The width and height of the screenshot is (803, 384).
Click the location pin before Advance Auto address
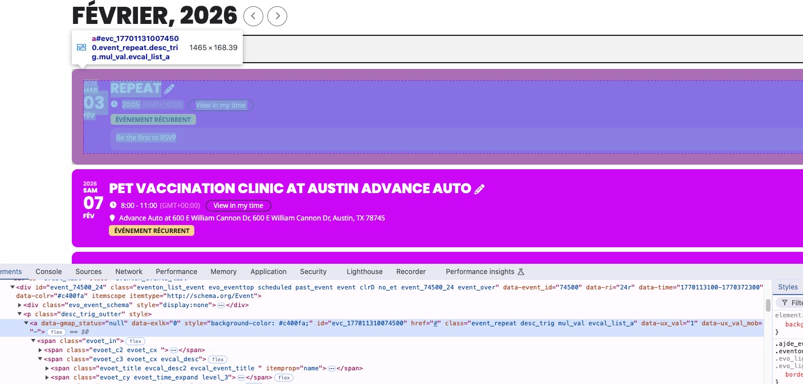(113, 218)
